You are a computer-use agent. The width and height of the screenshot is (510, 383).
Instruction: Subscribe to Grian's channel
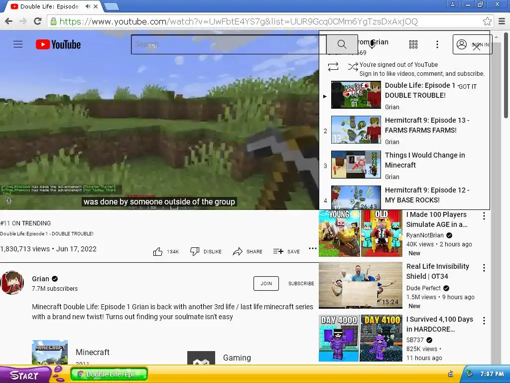coord(301,283)
